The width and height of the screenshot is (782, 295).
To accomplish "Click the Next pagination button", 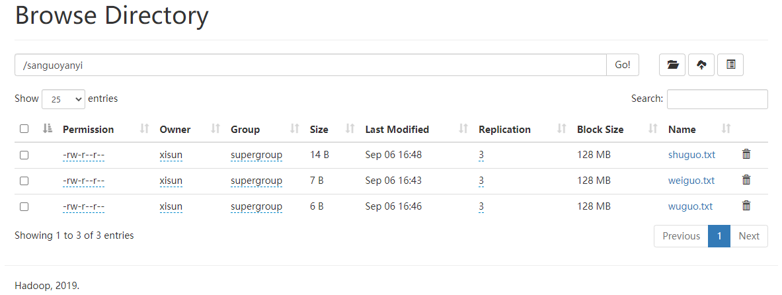I will 749,236.
